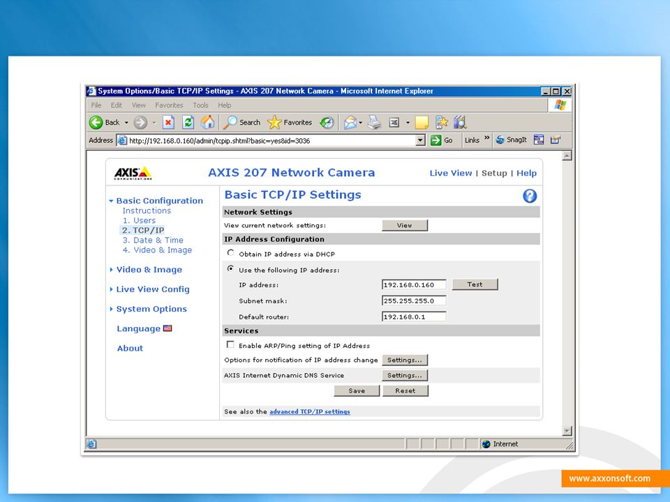The height and width of the screenshot is (502, 670).
Task: Click View current network settings button
Action: pos(405,225)
